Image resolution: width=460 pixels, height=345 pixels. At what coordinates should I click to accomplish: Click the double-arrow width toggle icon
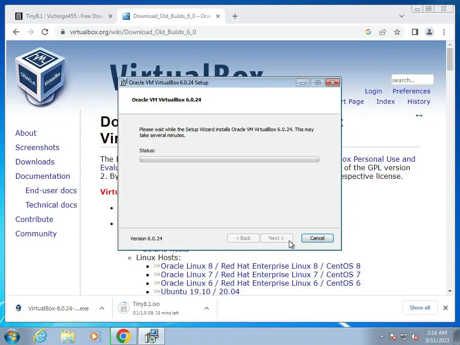point(419,115)
